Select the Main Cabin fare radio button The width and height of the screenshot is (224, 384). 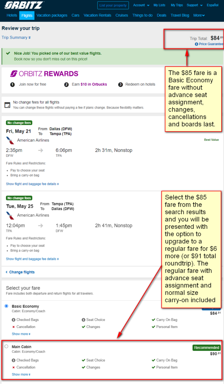(6, 346)
